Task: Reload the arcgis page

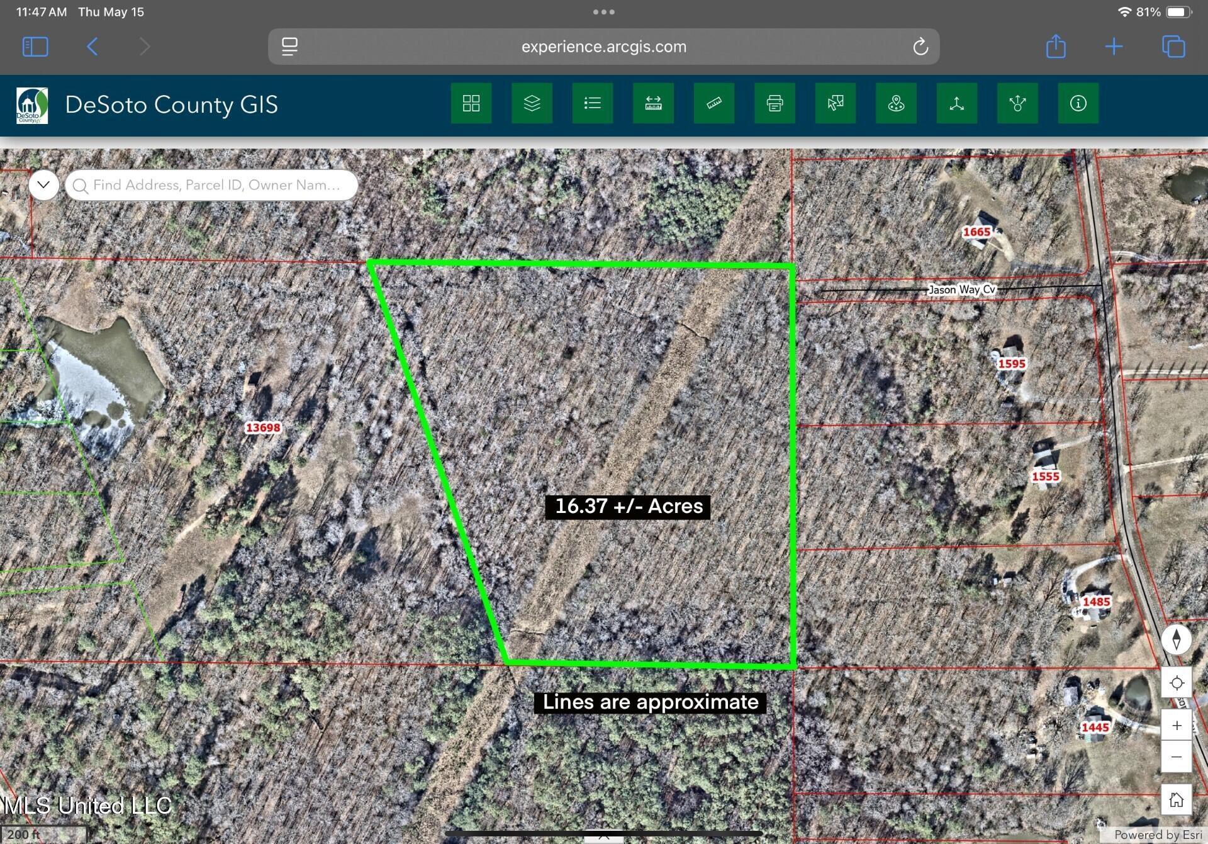Action: pyautogui.click(x=920, y=47)
